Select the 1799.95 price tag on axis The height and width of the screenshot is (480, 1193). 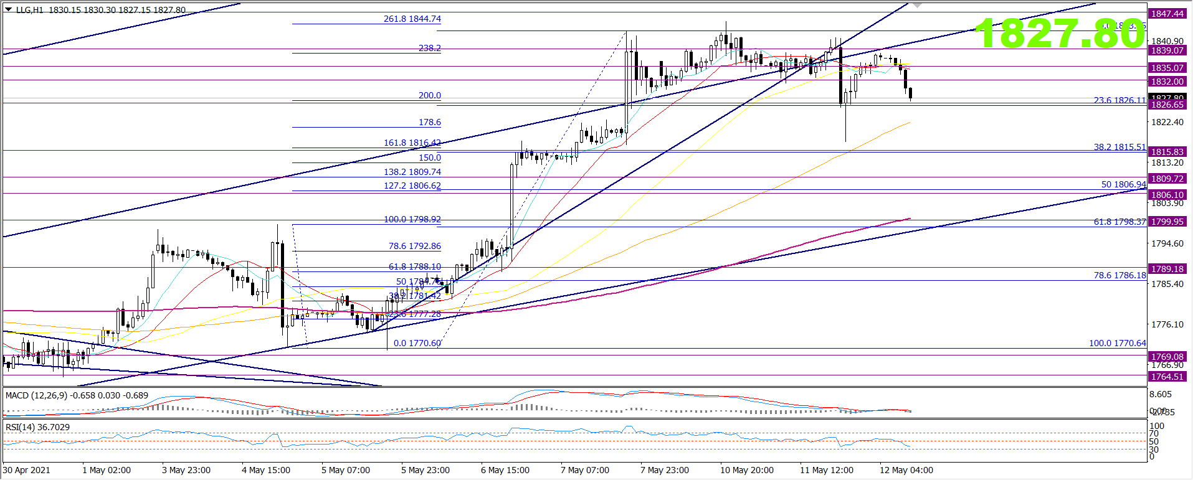[1167, 222]
